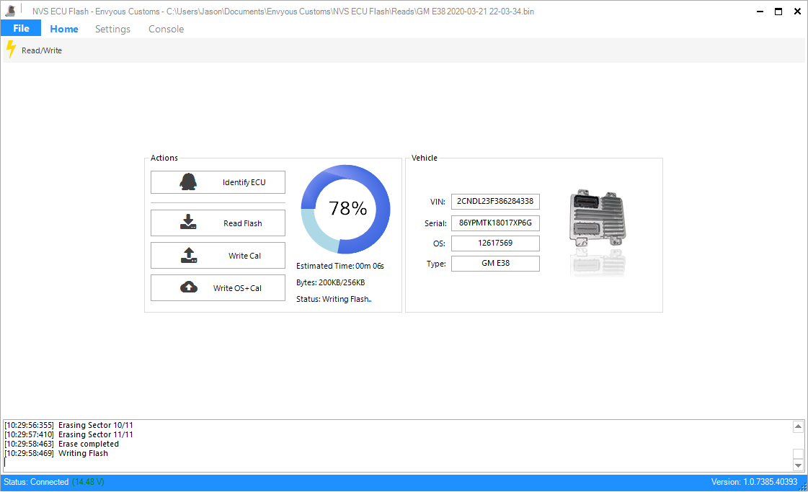Screen dimensions: 808x492
Task: Click the Serial number field
Action: (x=495, y=223)
